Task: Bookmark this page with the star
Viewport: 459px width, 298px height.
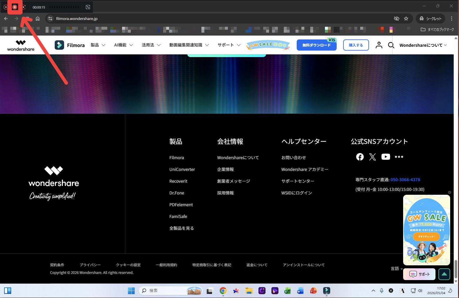Action: point(406,19)
